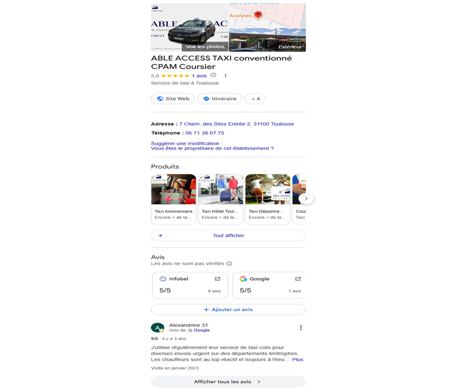Open Infobel 5/5 reviews card
Viewport: 471px width, 392px height.
(190, 285)
